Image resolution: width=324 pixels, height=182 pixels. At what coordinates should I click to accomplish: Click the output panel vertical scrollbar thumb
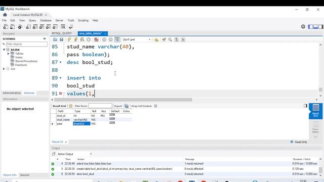[320, 170]
